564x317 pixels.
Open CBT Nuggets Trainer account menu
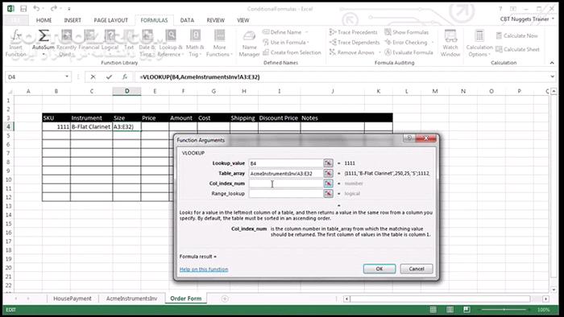527,19
